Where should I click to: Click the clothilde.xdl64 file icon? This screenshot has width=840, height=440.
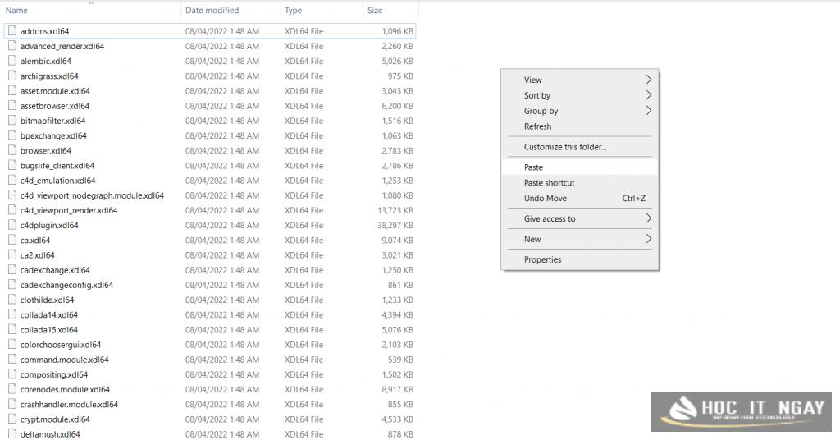click(x=11, y=300)
